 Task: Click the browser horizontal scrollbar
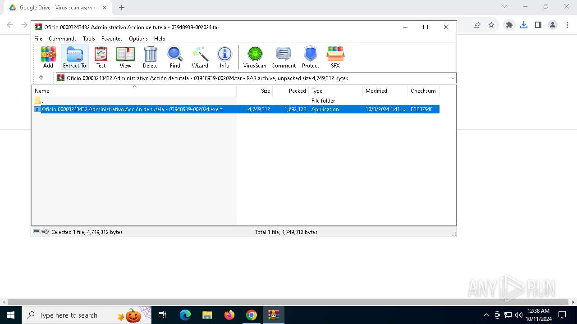[x=288, y=302]
